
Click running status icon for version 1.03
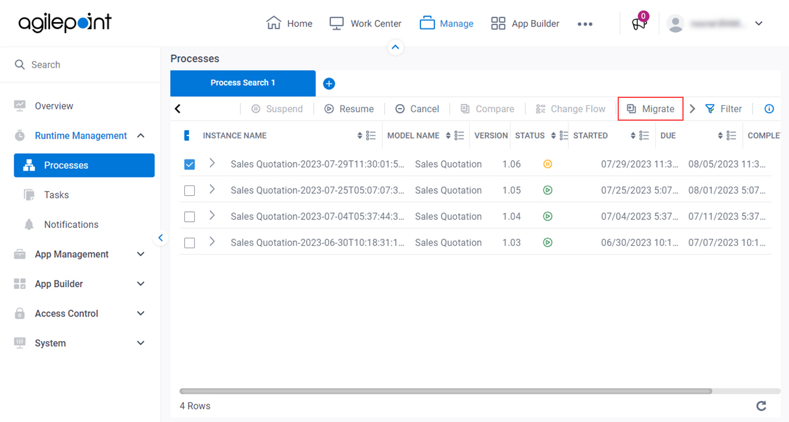click(x=547, y=243)
